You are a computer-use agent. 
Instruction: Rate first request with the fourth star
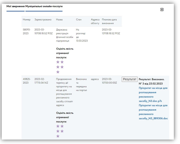(x=62, y=67)
